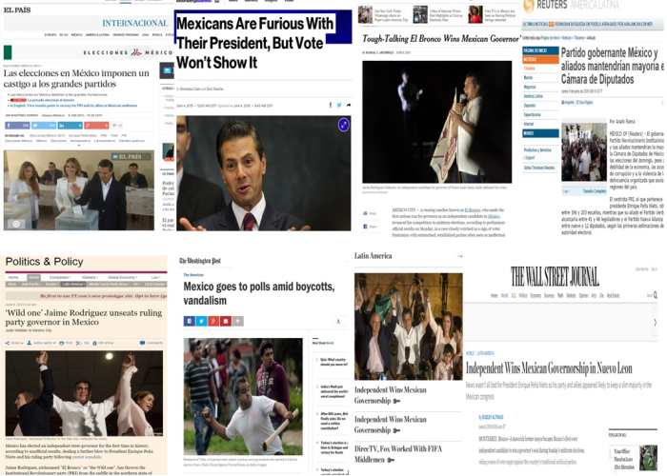Click Reuters Tamaño Completo link
The height and width of the screenshot is (476, 667).
pyautogui.click(x=594, y=191)
